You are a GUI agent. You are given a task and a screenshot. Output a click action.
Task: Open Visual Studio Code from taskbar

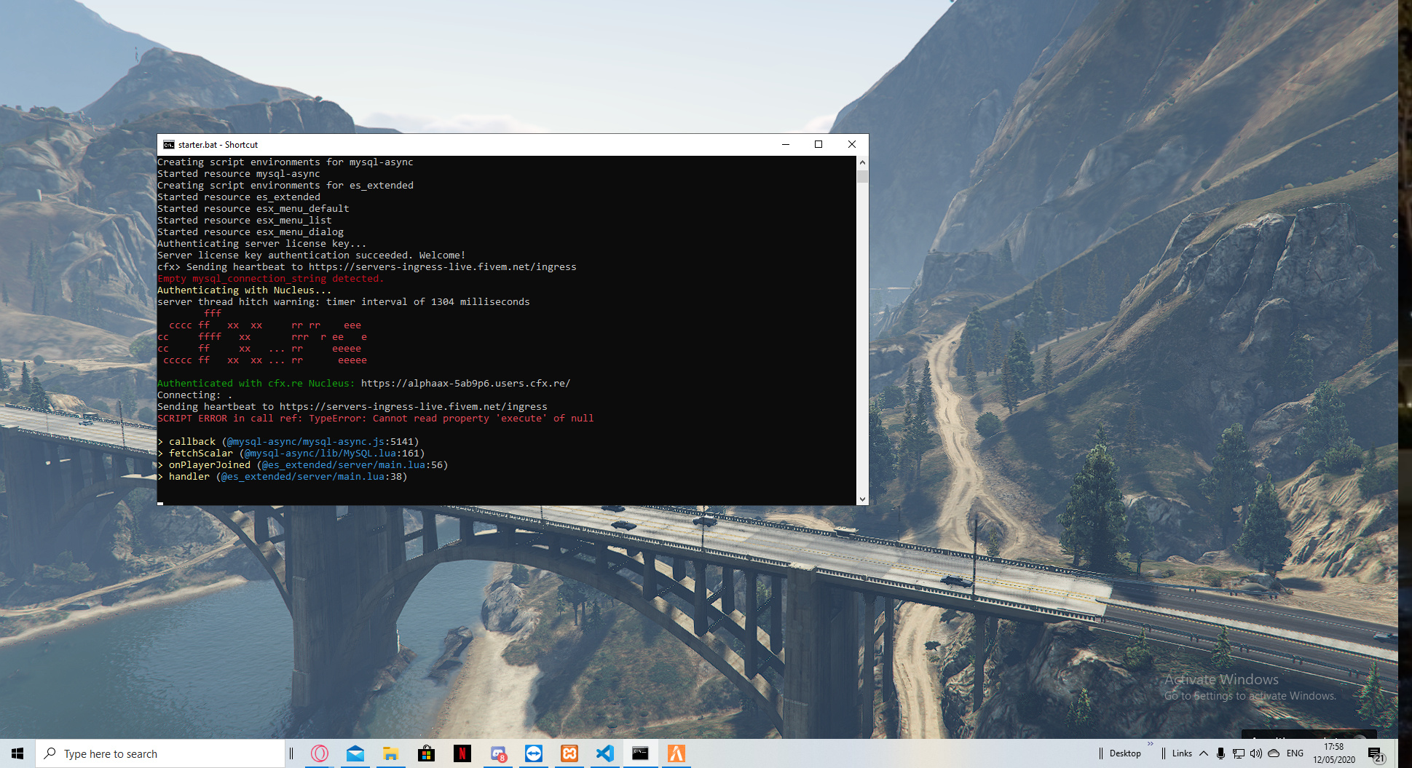(605, 753)
